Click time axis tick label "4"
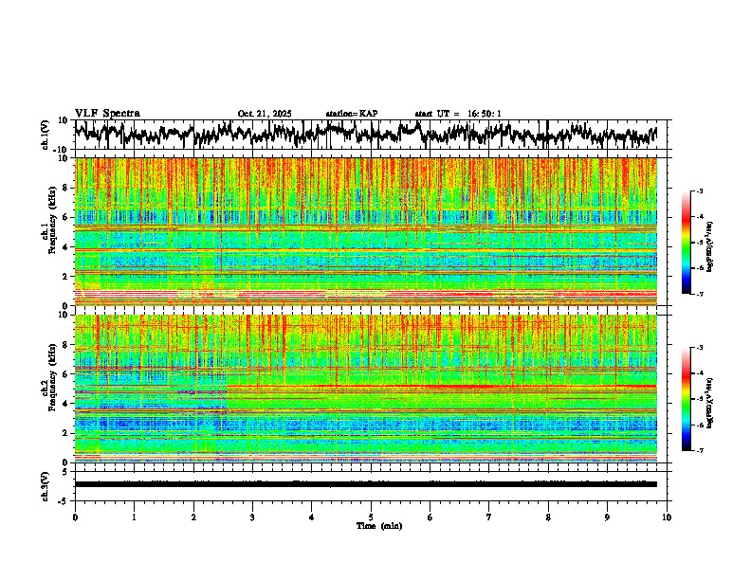This screenshot has height=580, width=751. pyautogui.click(x=312, y=517)
